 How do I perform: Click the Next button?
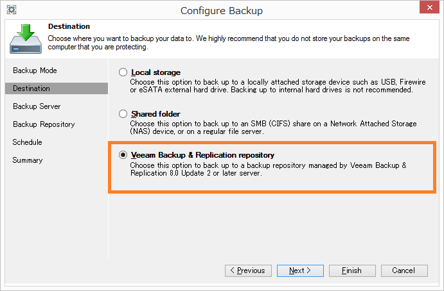coord(300,270)
